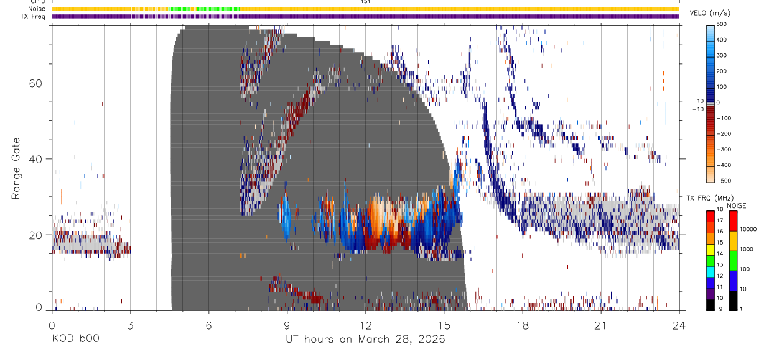This screenshot has width=764, height=352.
Task: Click x-axis tick label "21"
Action: pyautogui.click(x=600, y=325)
